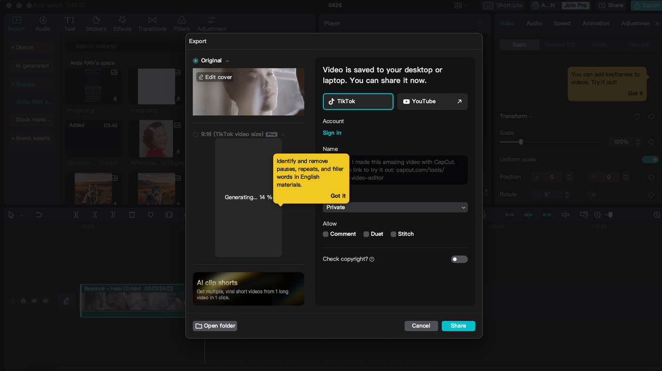Click the delete-right trim icon
662x371 pixels.
113,215
